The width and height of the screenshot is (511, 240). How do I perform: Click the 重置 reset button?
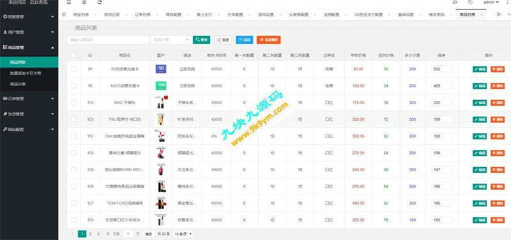223,40
